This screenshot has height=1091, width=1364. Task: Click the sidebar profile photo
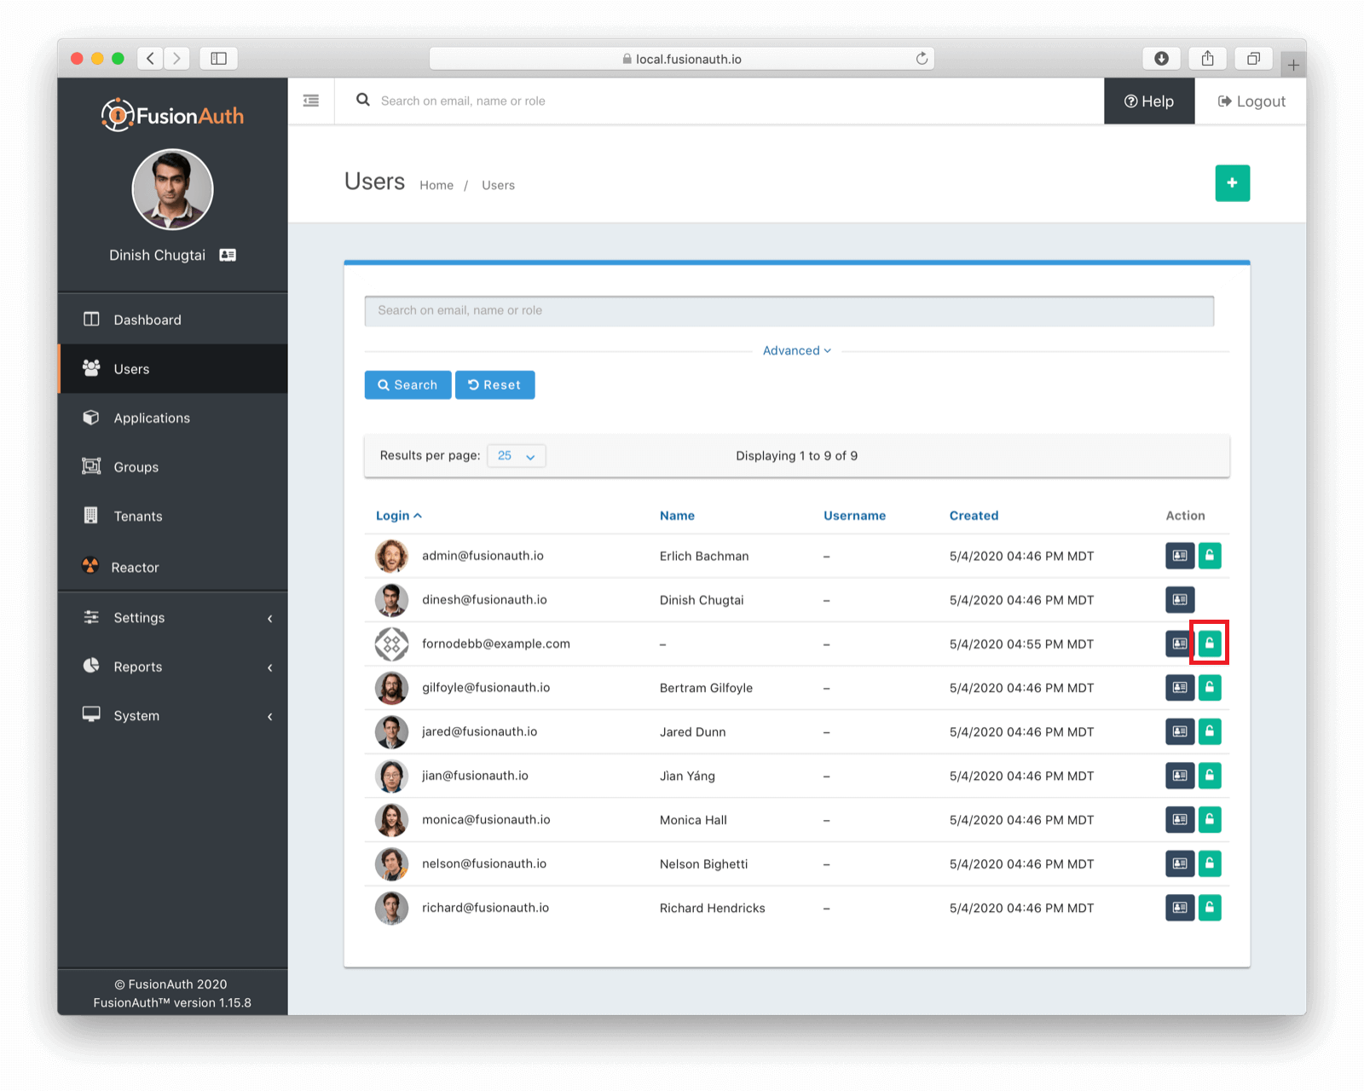click(x=172, y=189)
